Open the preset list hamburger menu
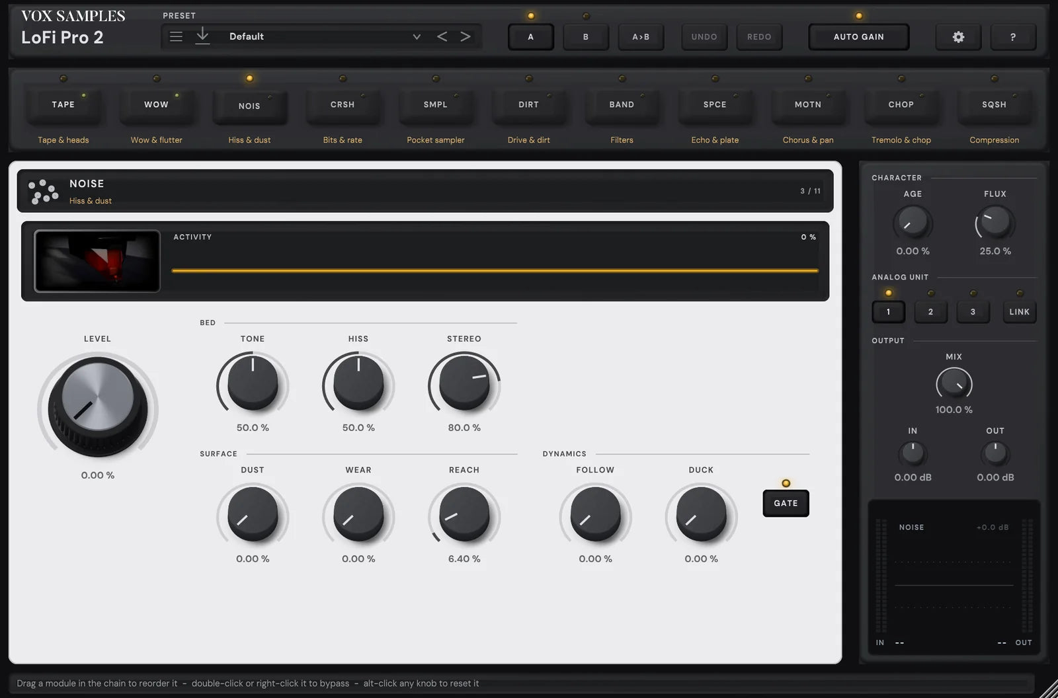The width and height of the screenshot is (1058, 698). coord(176,36)
